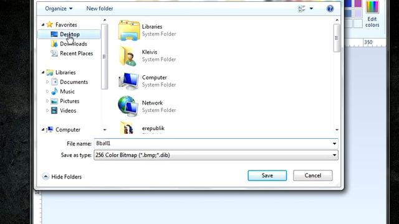Select the Kleivis user folder icon
Screen dimensions: 399x224
tap(128, 56)
